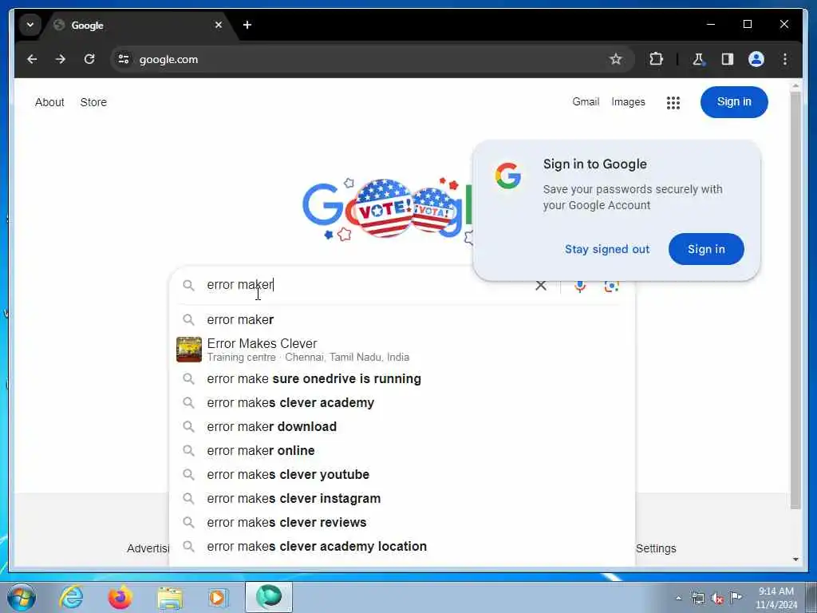Open the Settings link in the footer
Screen dimensions: 817x613
[x=656, y=548]
